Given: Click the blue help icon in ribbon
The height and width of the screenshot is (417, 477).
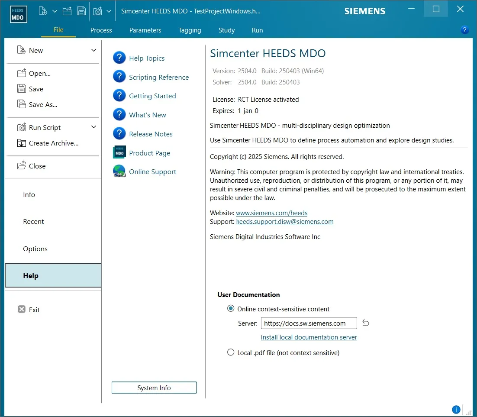Looking at the screenshot, I should 464,30.
